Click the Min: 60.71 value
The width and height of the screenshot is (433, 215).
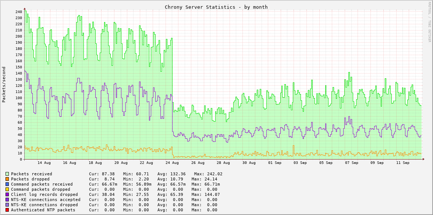click(136, 174)
